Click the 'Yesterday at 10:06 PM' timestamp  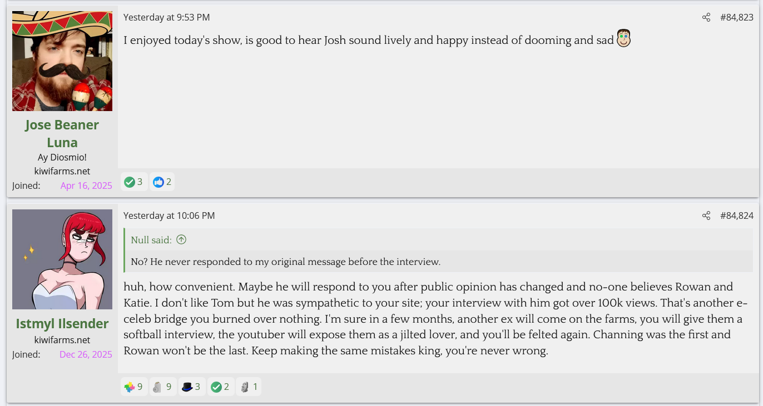pos(169,215)
